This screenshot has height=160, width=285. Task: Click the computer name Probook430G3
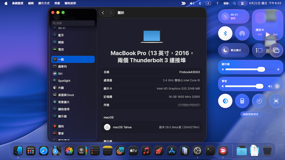(x=189, y=72)
